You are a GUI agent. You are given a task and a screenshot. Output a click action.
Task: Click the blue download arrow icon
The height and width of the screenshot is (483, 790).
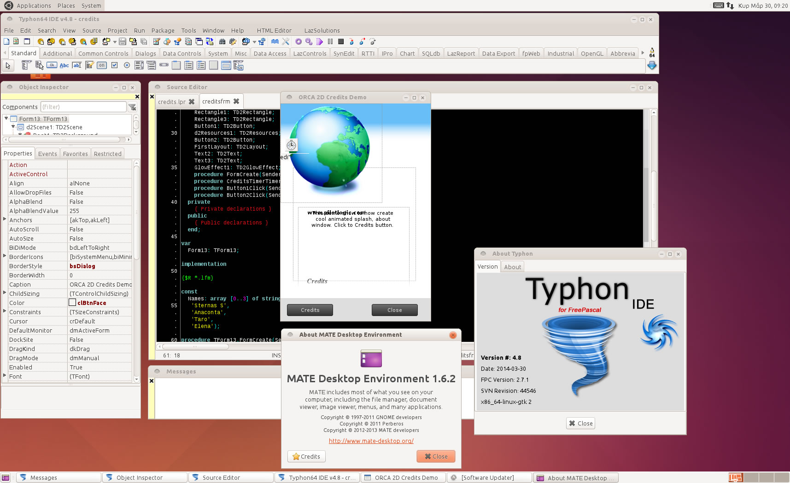tap(652, 65)
